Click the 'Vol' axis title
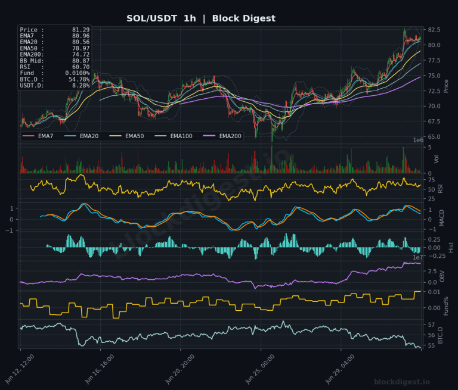 437,159
